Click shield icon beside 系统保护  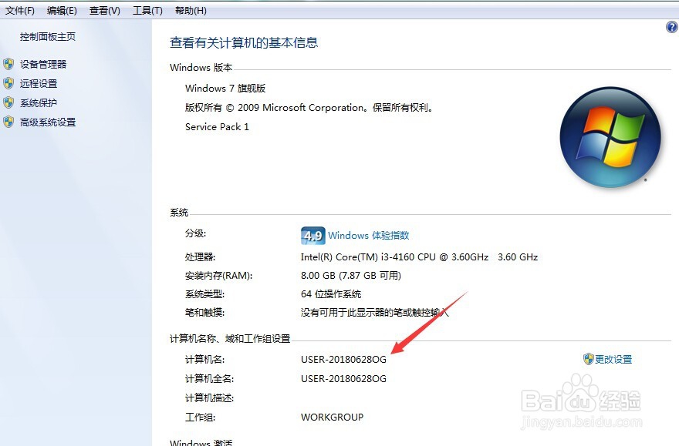[8, 102]
